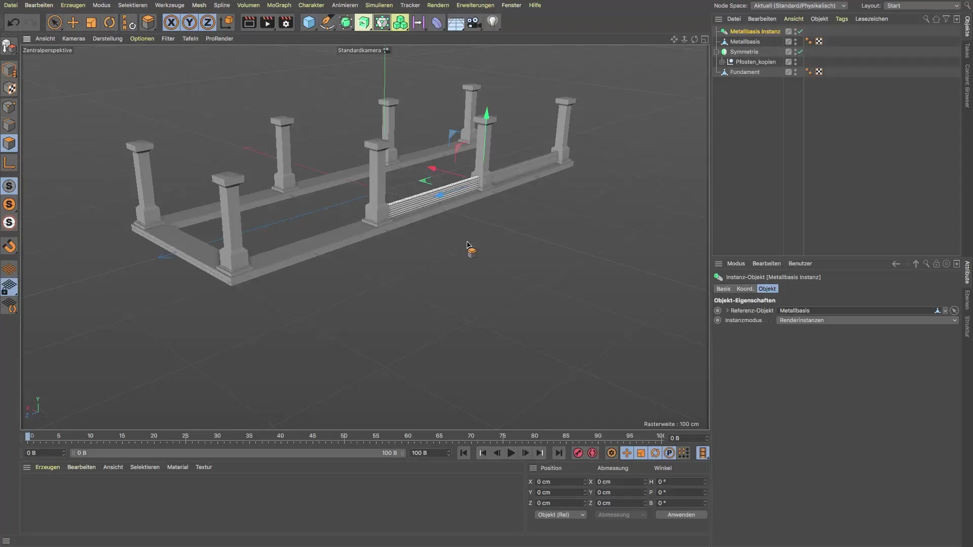973x547 pixels.
Task: Open viewport Kameras menu
Action: point(73,38)
